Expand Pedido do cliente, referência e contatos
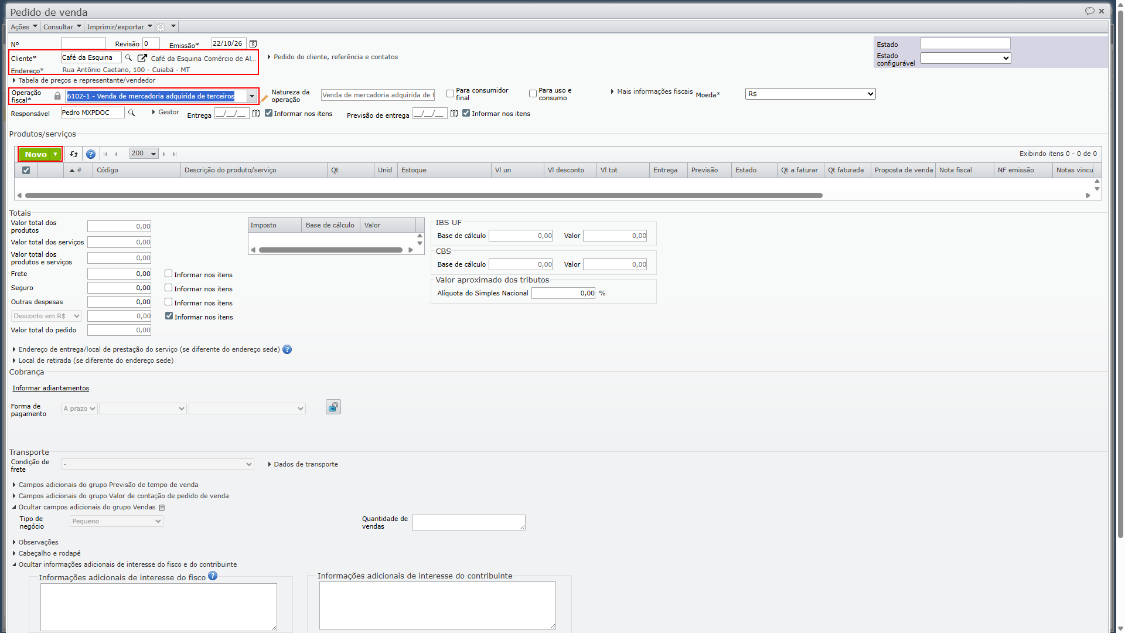The image size is (1125, 633). pyautogui.click(x=333, y=57)
